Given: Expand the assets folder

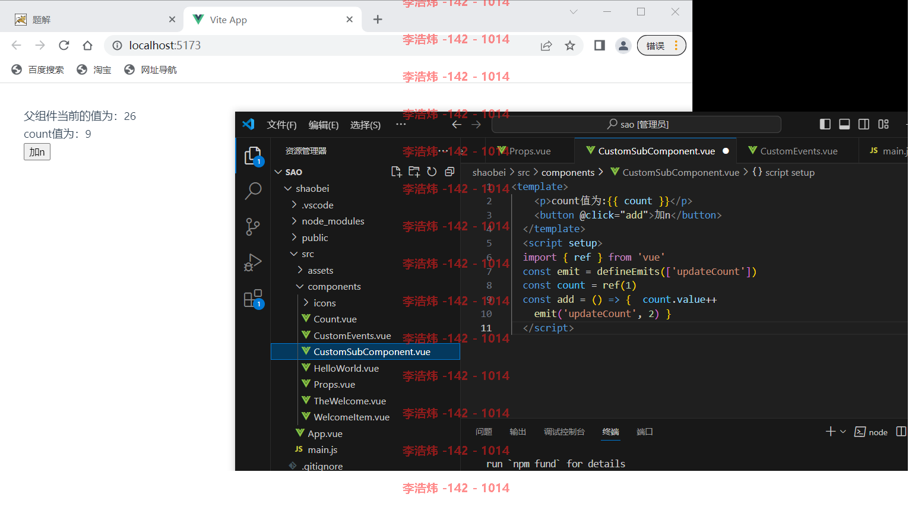Looking at the screenshot, I should pos(300,270).
